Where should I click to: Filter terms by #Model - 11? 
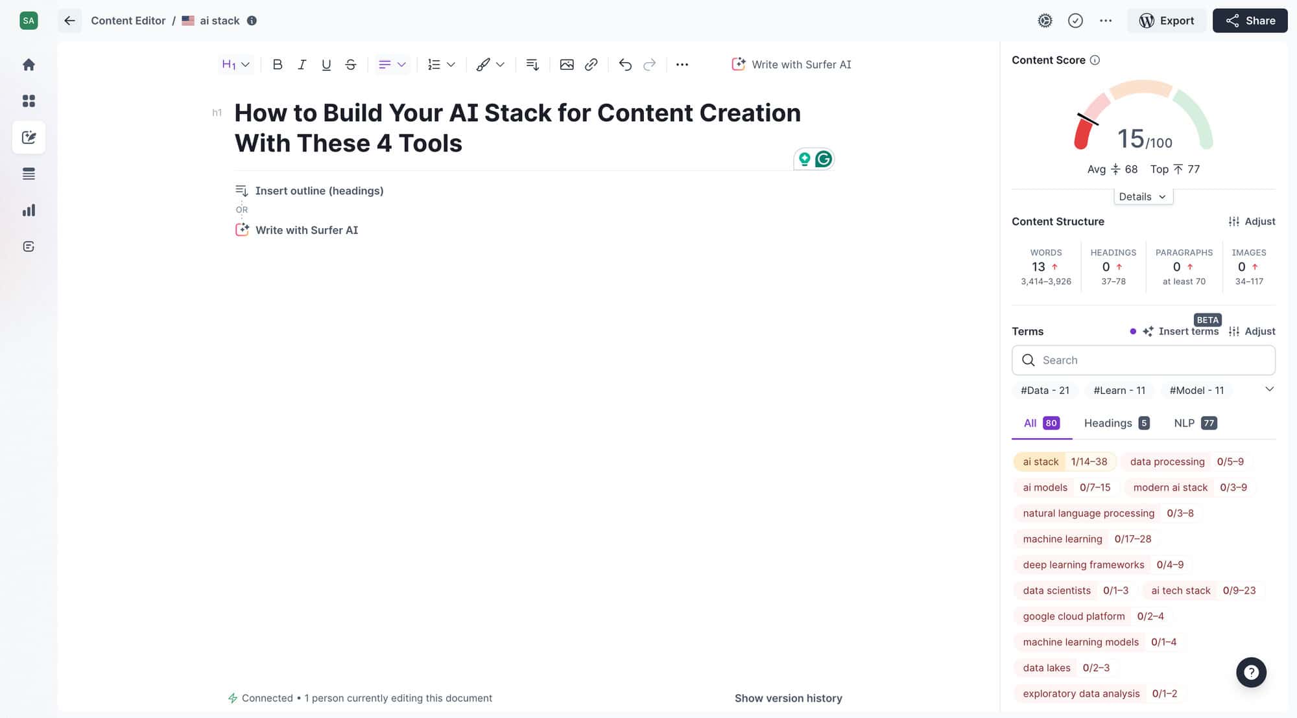tap(1196, 391)
